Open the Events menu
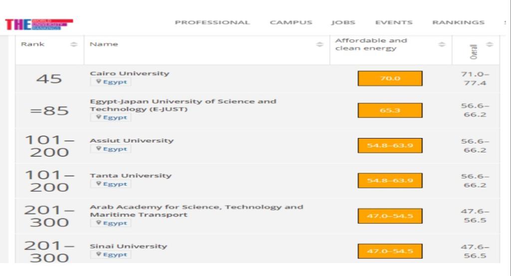This screenshot has width=511, height=276. pos(394,22)
